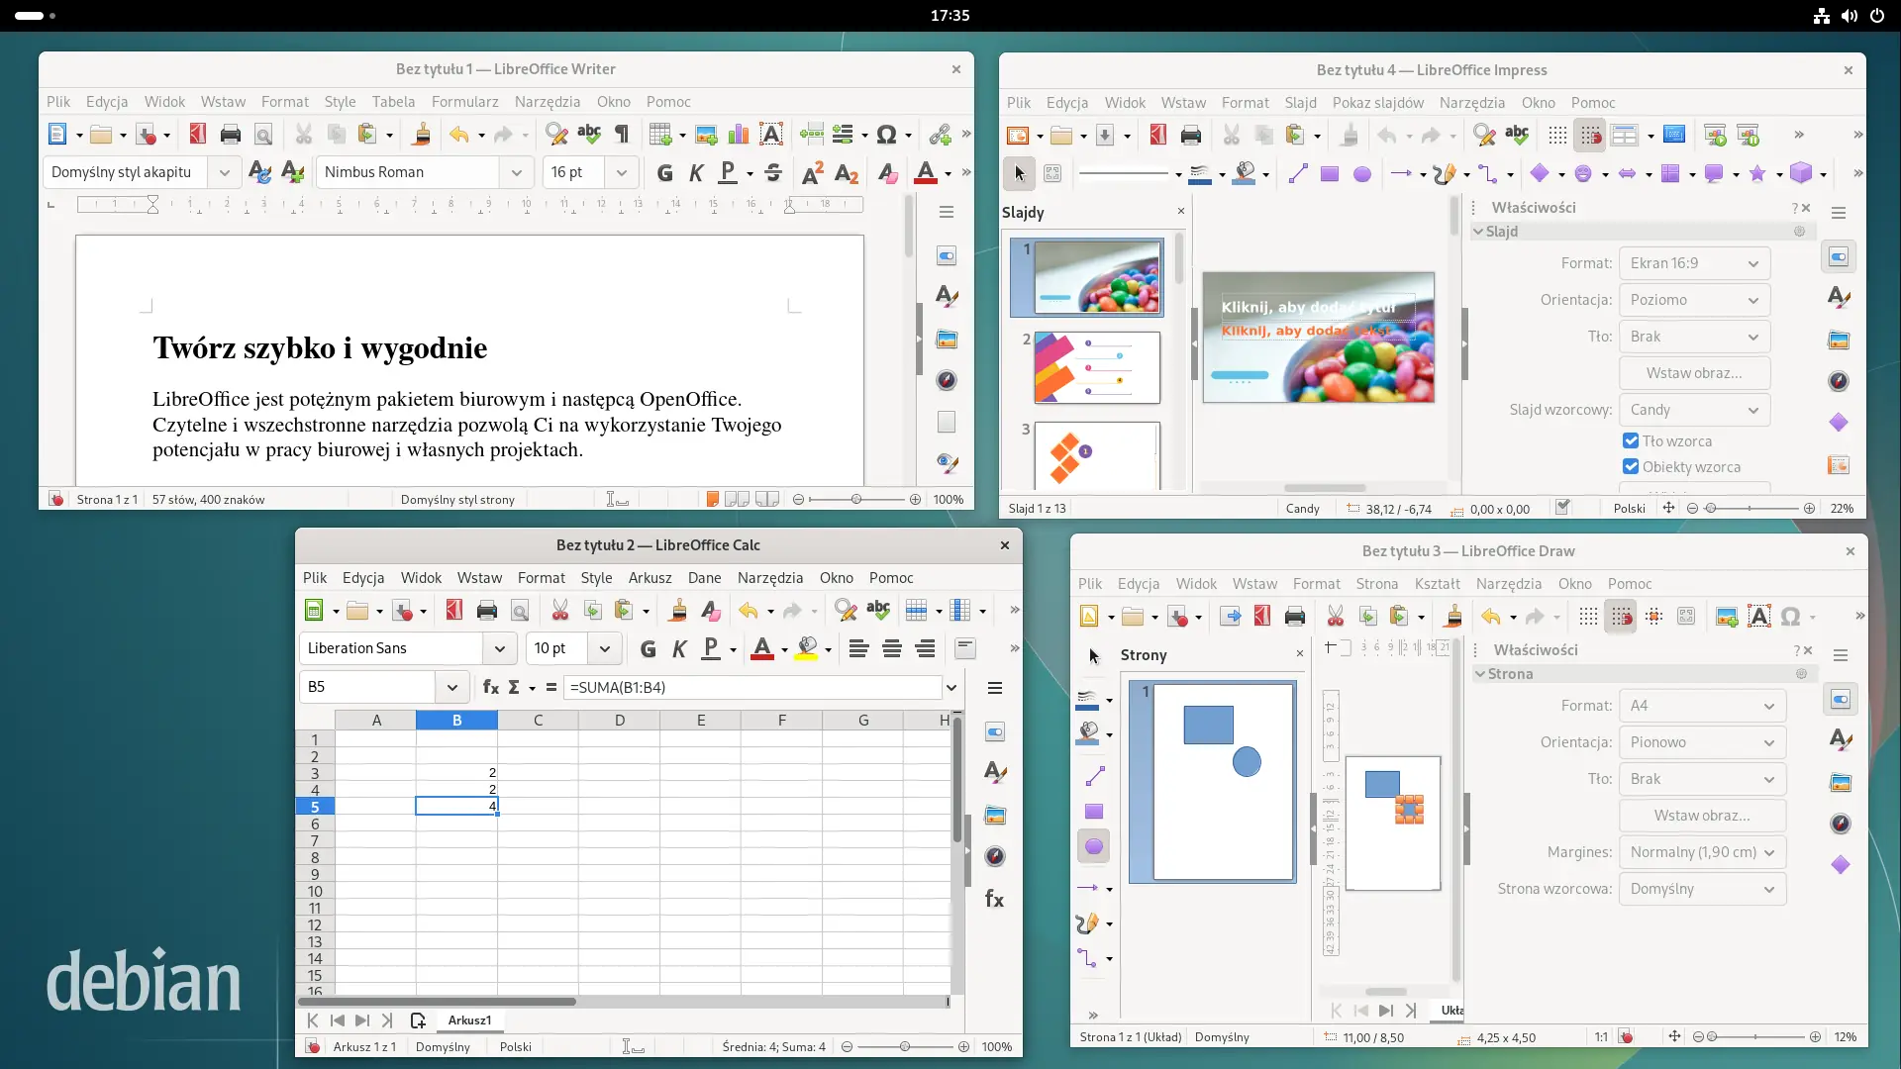Open Dane menu in Calc
The height and width of the screenshot is (1069, 1901).
(x=704, y=578)
